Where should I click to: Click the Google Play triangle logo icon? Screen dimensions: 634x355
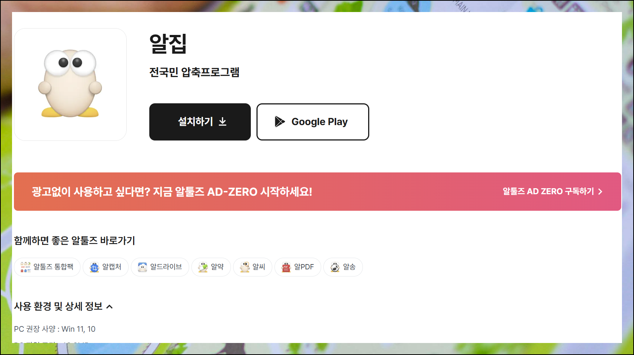pyautogui.click(x=280, y=122)
